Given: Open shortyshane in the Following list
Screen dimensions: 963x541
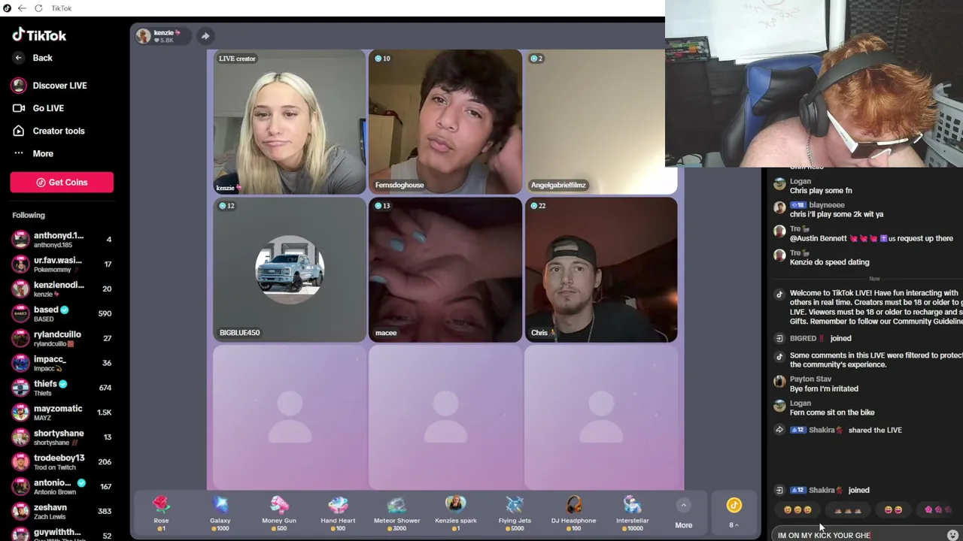Looking at the screenshot, I should tap(62, 437).
